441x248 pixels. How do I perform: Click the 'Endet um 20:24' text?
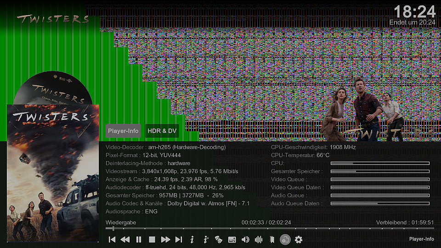click(413, 23)
